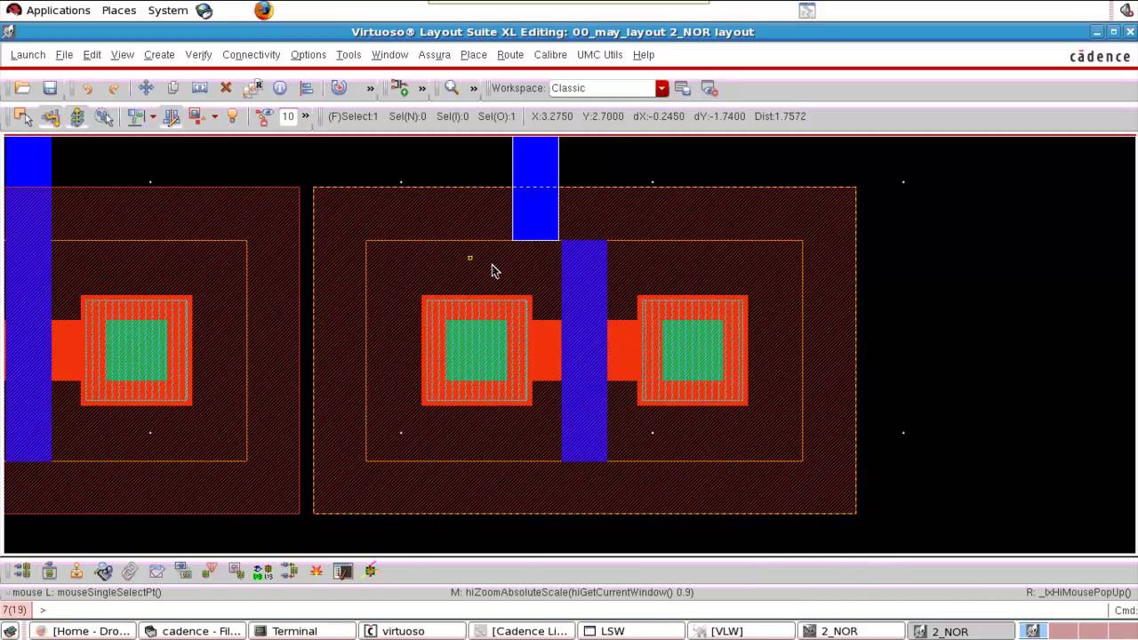Screen dimensions: 1138x640
Task: Save the layout with floppy disk icon
Action: (50, 88)
